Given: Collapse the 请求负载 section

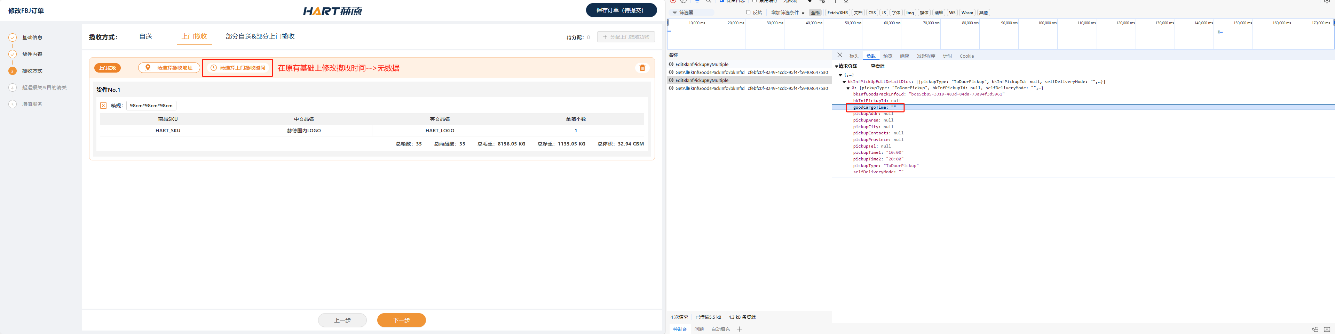Looking at the screenshot, I should click(836, 66).
